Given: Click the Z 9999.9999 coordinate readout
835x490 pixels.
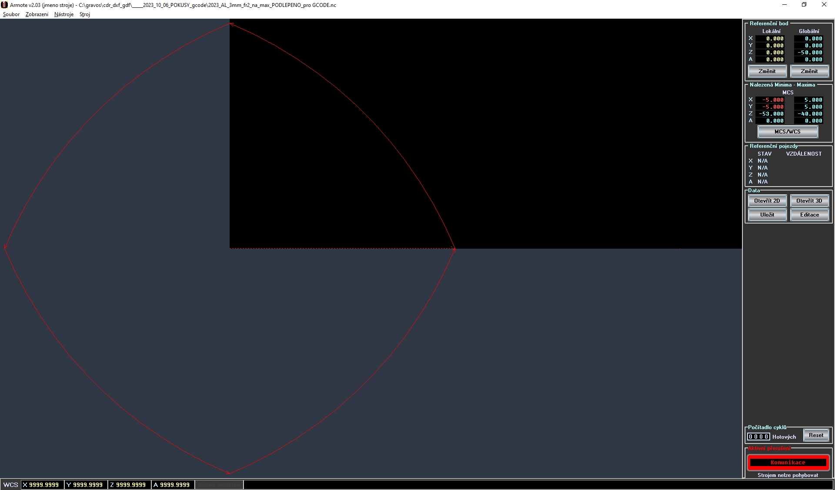Looking at the screenshot, I should tap(130, 485).
